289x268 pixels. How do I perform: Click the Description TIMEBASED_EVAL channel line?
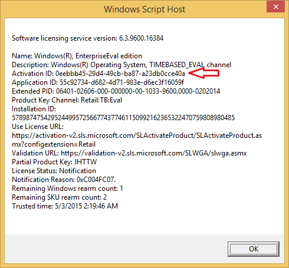pos(121,65)
